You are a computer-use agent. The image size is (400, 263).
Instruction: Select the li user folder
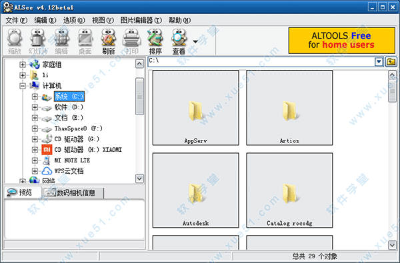pos(45,75)
